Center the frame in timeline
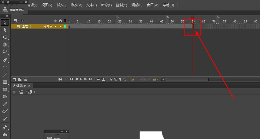 [x=98, y=79]
